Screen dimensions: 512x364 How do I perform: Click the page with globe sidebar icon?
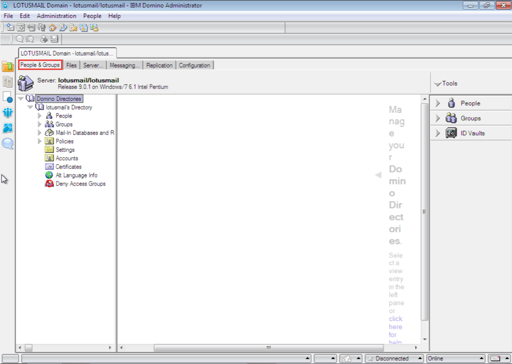[x=8, y=97]
